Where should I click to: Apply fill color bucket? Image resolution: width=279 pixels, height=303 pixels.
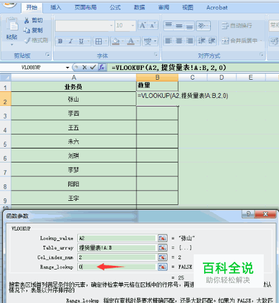click(116, 41)
